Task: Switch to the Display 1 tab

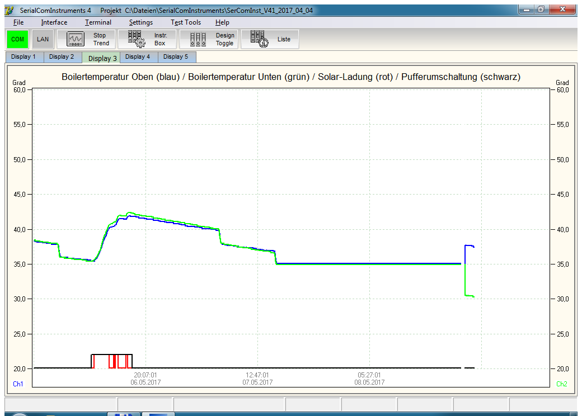Action: [x=25, y=56]
